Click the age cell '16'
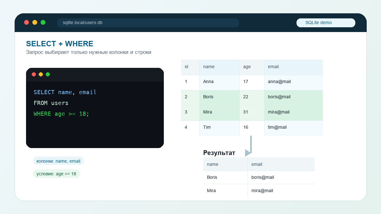 tap(252, 128)
